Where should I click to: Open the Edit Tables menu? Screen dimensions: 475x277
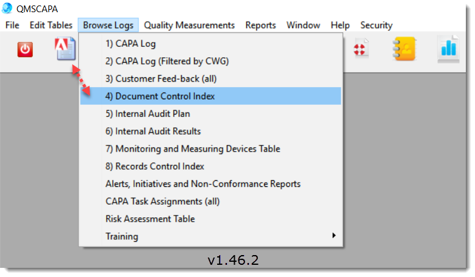51,25
